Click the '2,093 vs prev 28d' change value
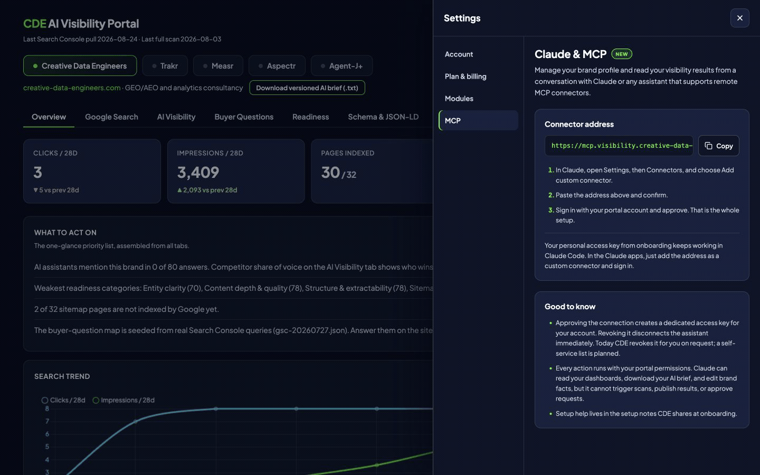This screenshot has height=475, width=760. (207, 190)
